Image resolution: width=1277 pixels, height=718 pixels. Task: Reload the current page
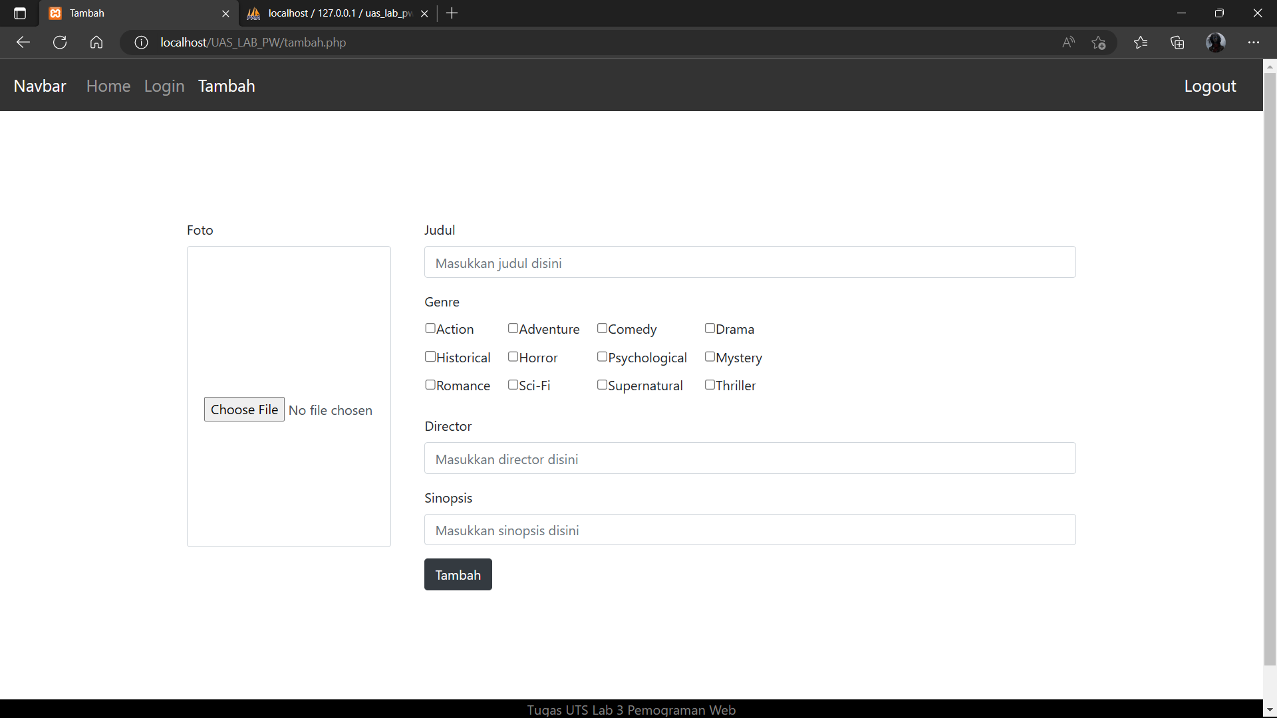tap(59, 42)
